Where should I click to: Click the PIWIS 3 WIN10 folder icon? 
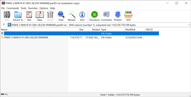coord(2,37)
